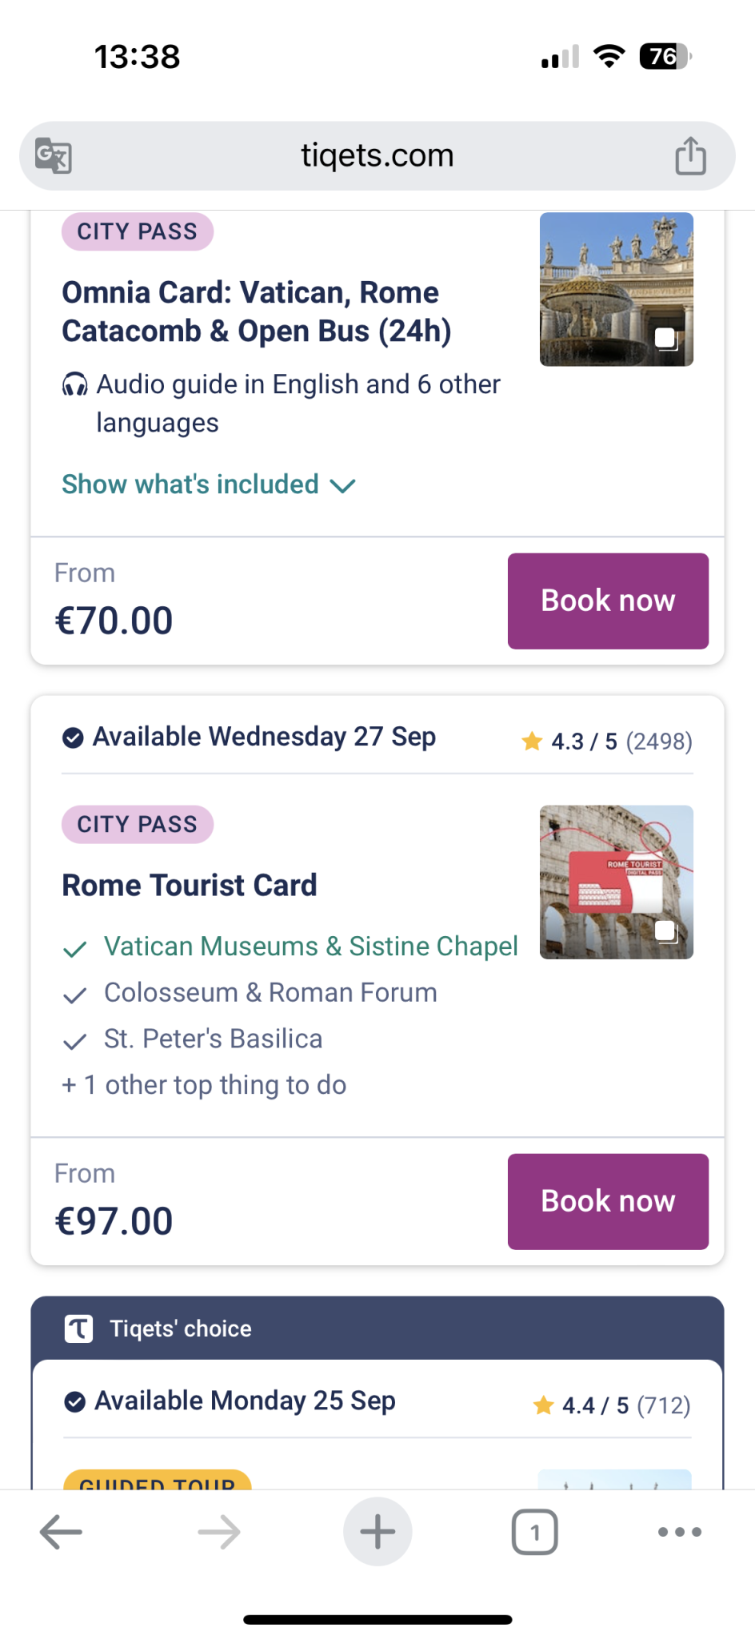The width and height of the screenshot is (755, 1640).
Task: Tap the forward arrow in bottom bar
Action: pos(219,1532)
